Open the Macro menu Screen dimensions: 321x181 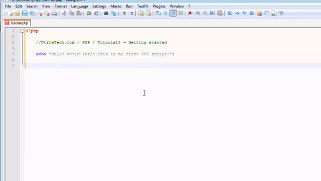click(x=116, y=6)
